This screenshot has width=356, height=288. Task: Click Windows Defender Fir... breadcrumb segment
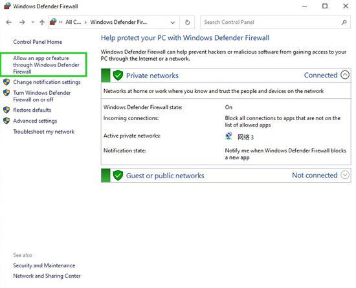pos(118,22)
